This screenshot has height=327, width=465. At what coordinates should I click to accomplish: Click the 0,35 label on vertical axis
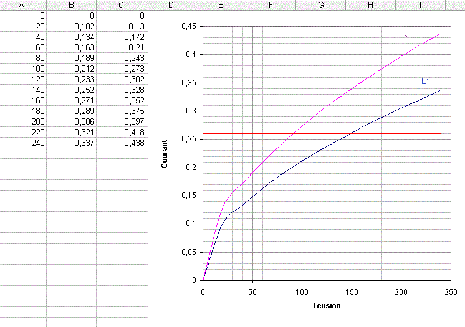[x=189, y=83]
